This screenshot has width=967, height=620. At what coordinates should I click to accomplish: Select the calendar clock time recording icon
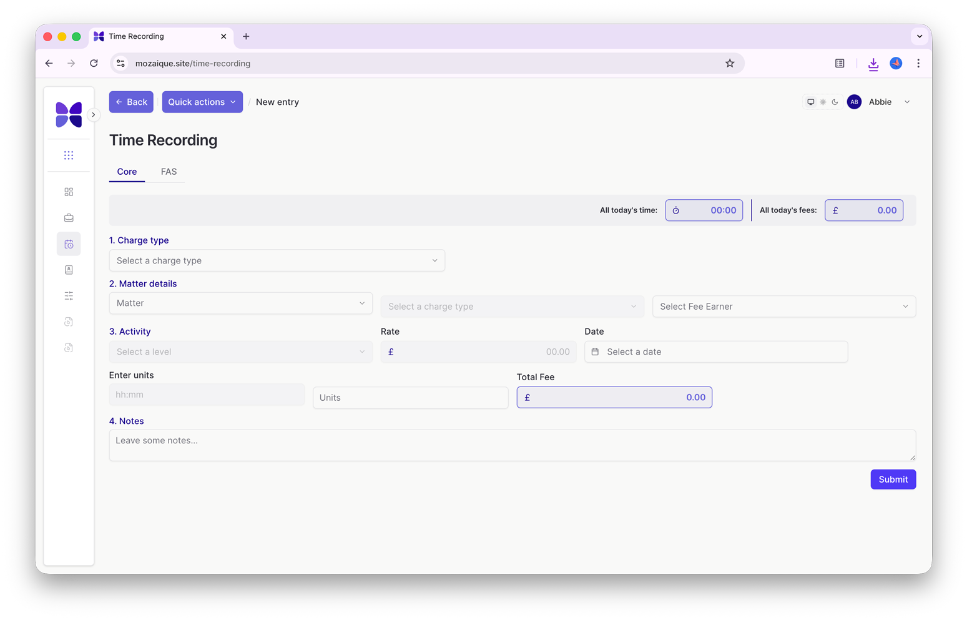pyautogui.click(x=69, y=244)
